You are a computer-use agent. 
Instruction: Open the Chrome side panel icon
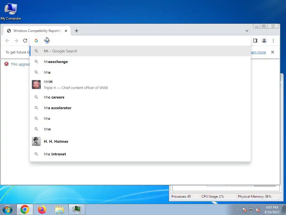click(x=255, y=41)
